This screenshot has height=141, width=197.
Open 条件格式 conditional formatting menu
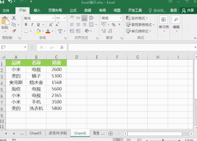pyautogui.click(x=137, y=18)
